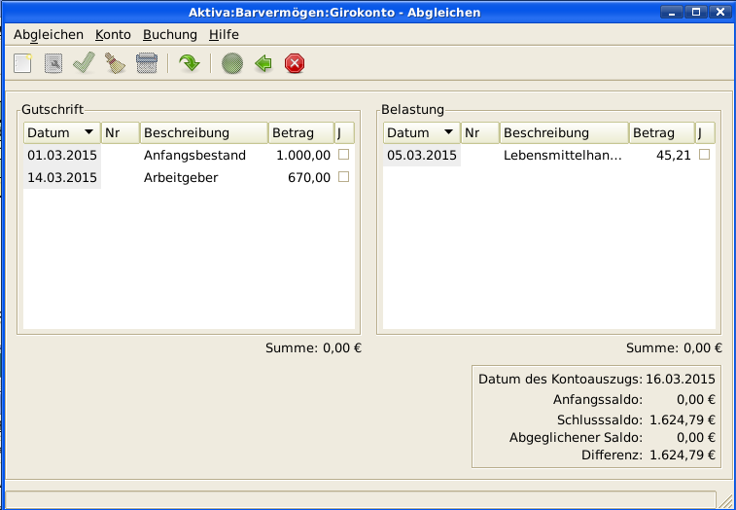Click the new transaction icon
Viewport: 736px width, 510px height.
[23, 64]
